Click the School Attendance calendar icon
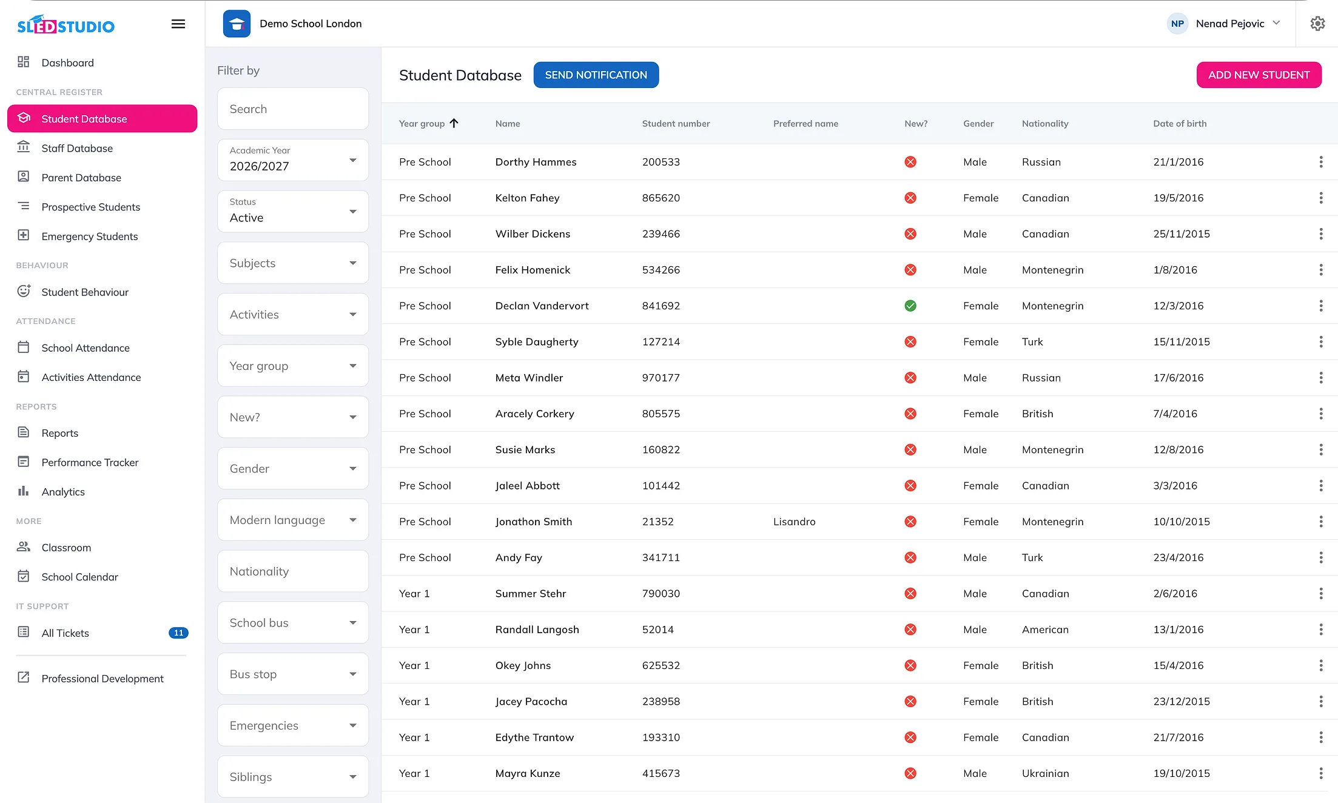The image size is (1338, 803). [x=24, y=347]
